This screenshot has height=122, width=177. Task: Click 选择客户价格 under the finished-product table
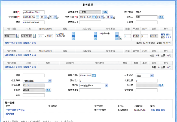(x=29, y=67)
